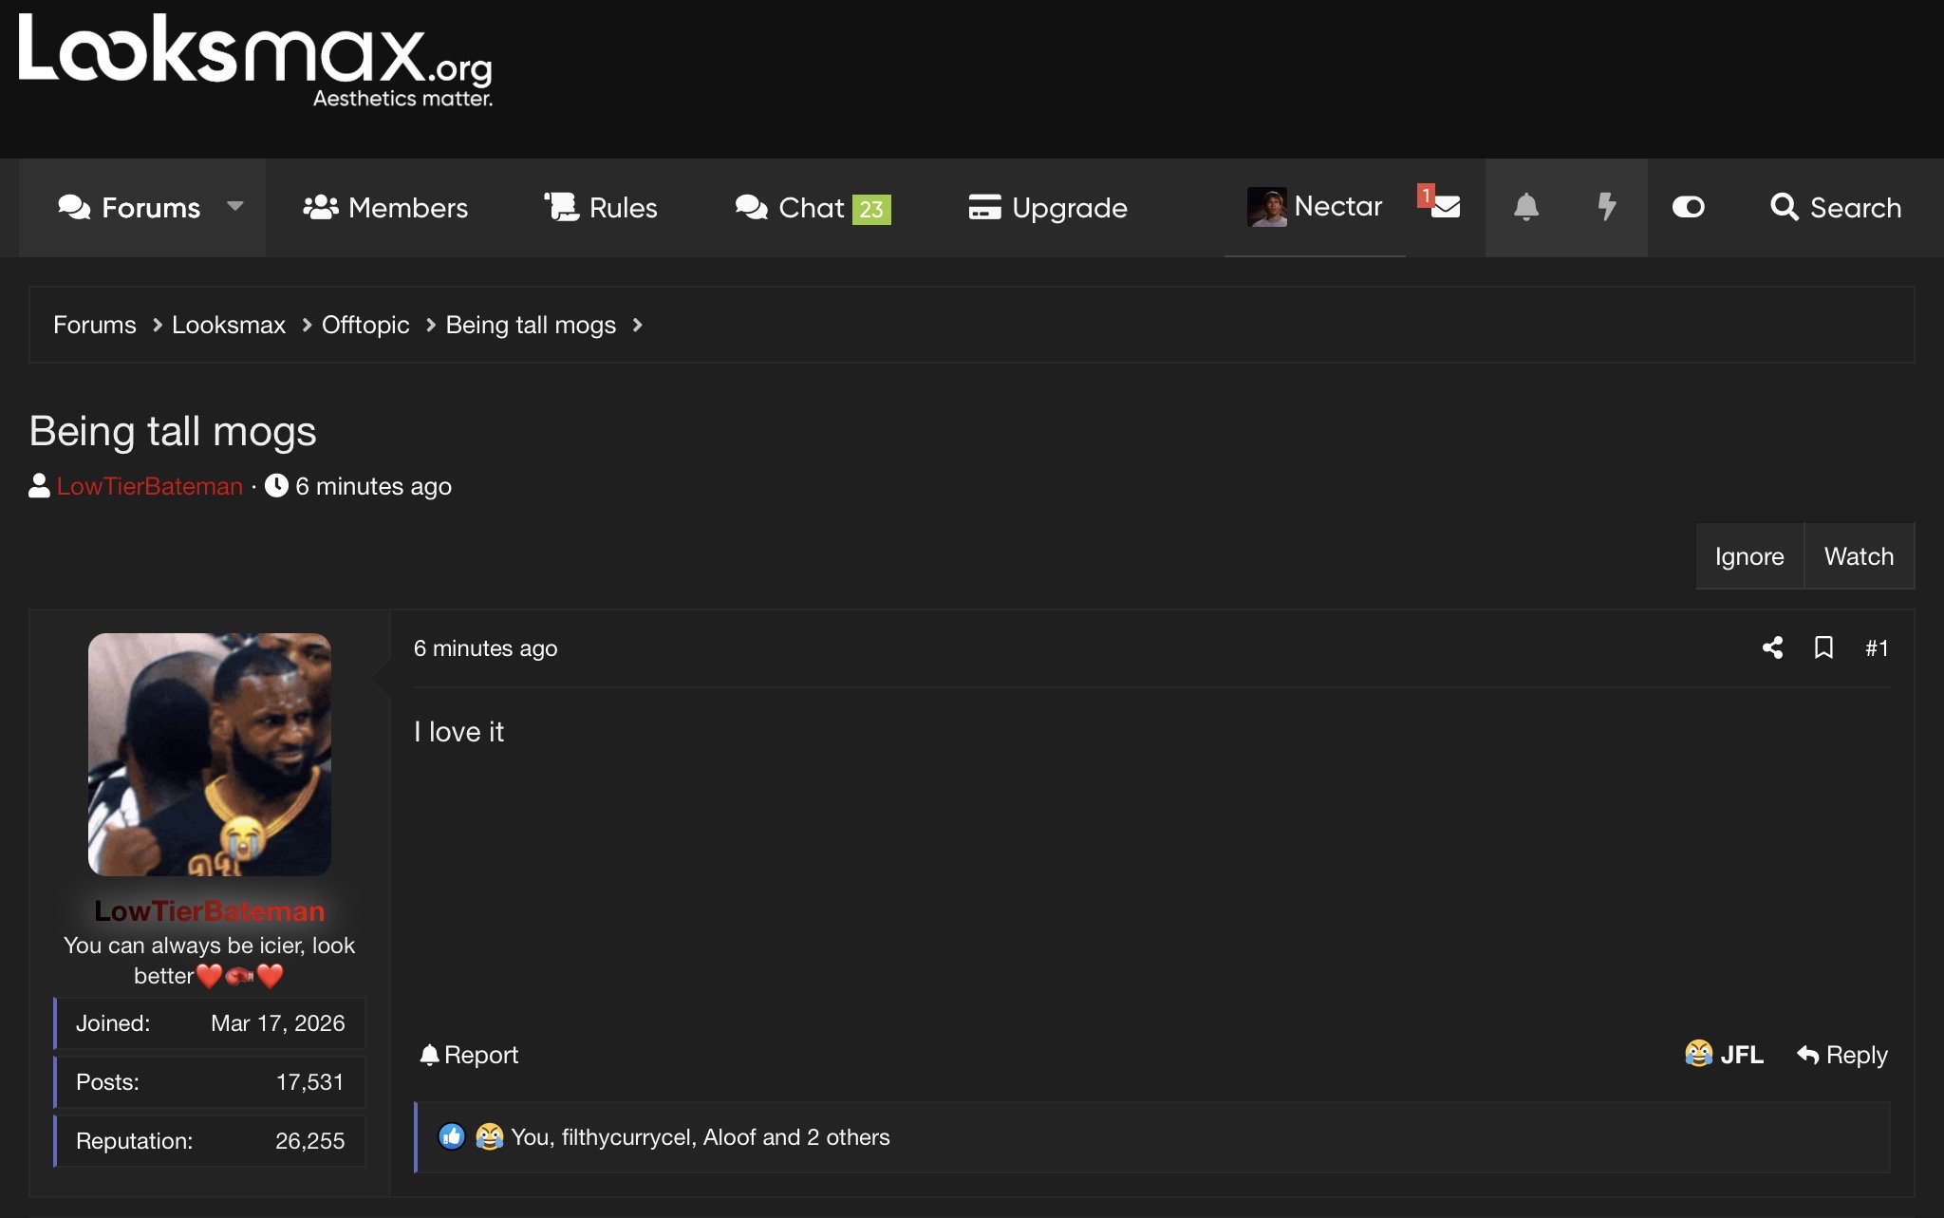This screenshot has height=1218, width=1944.
Task: Click the Search magnifier in navbar
Action: pyautogui.click(x=1836, y=207)
